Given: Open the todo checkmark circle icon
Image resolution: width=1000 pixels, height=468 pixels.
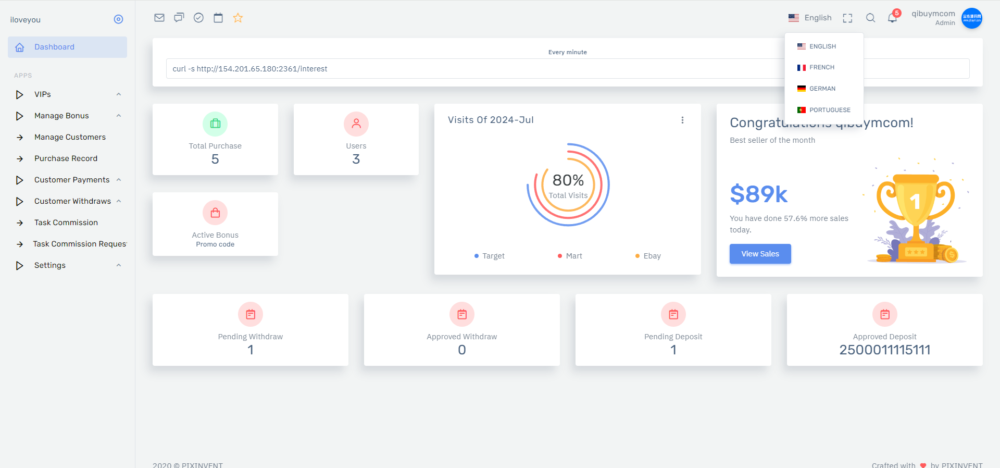Looking at the screenshot, I should click(198, 18).
